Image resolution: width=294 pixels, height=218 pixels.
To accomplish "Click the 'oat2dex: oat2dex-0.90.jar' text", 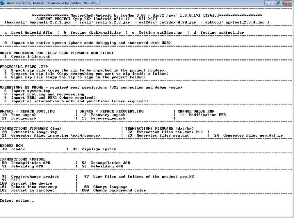I will (x=168, y=22).
